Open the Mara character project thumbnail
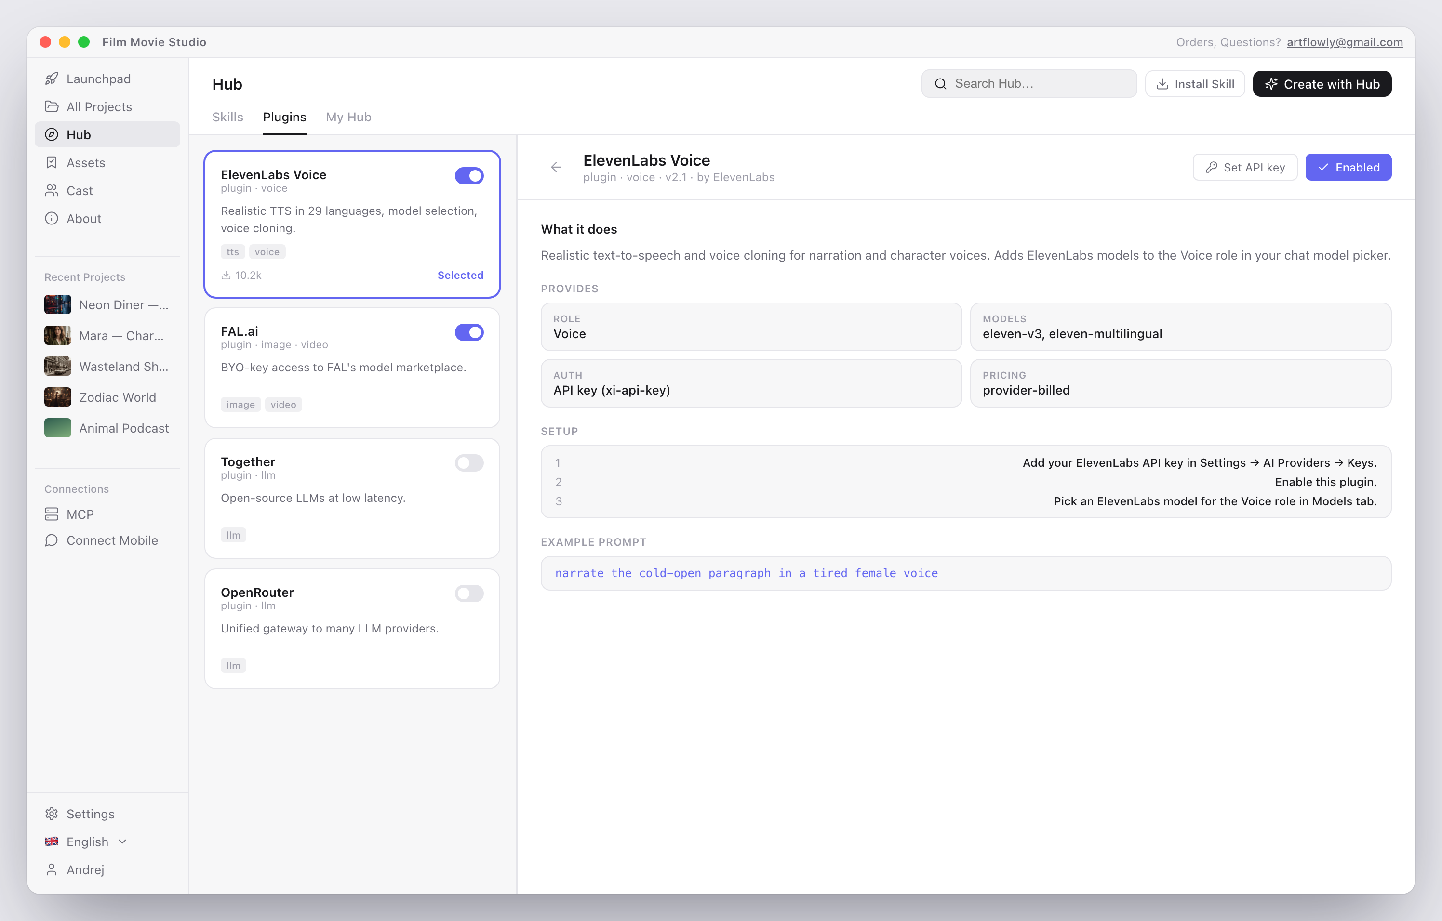The height and width of the screenshot is (921, 1442). click(x=57, y=336)
